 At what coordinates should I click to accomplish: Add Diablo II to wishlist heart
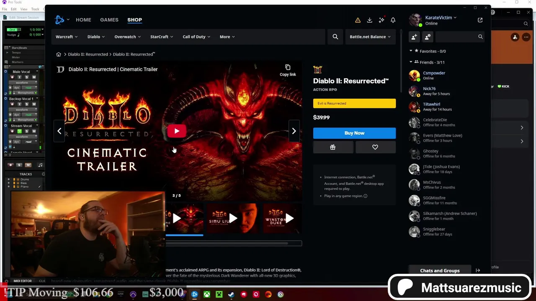tap(375, 147)
